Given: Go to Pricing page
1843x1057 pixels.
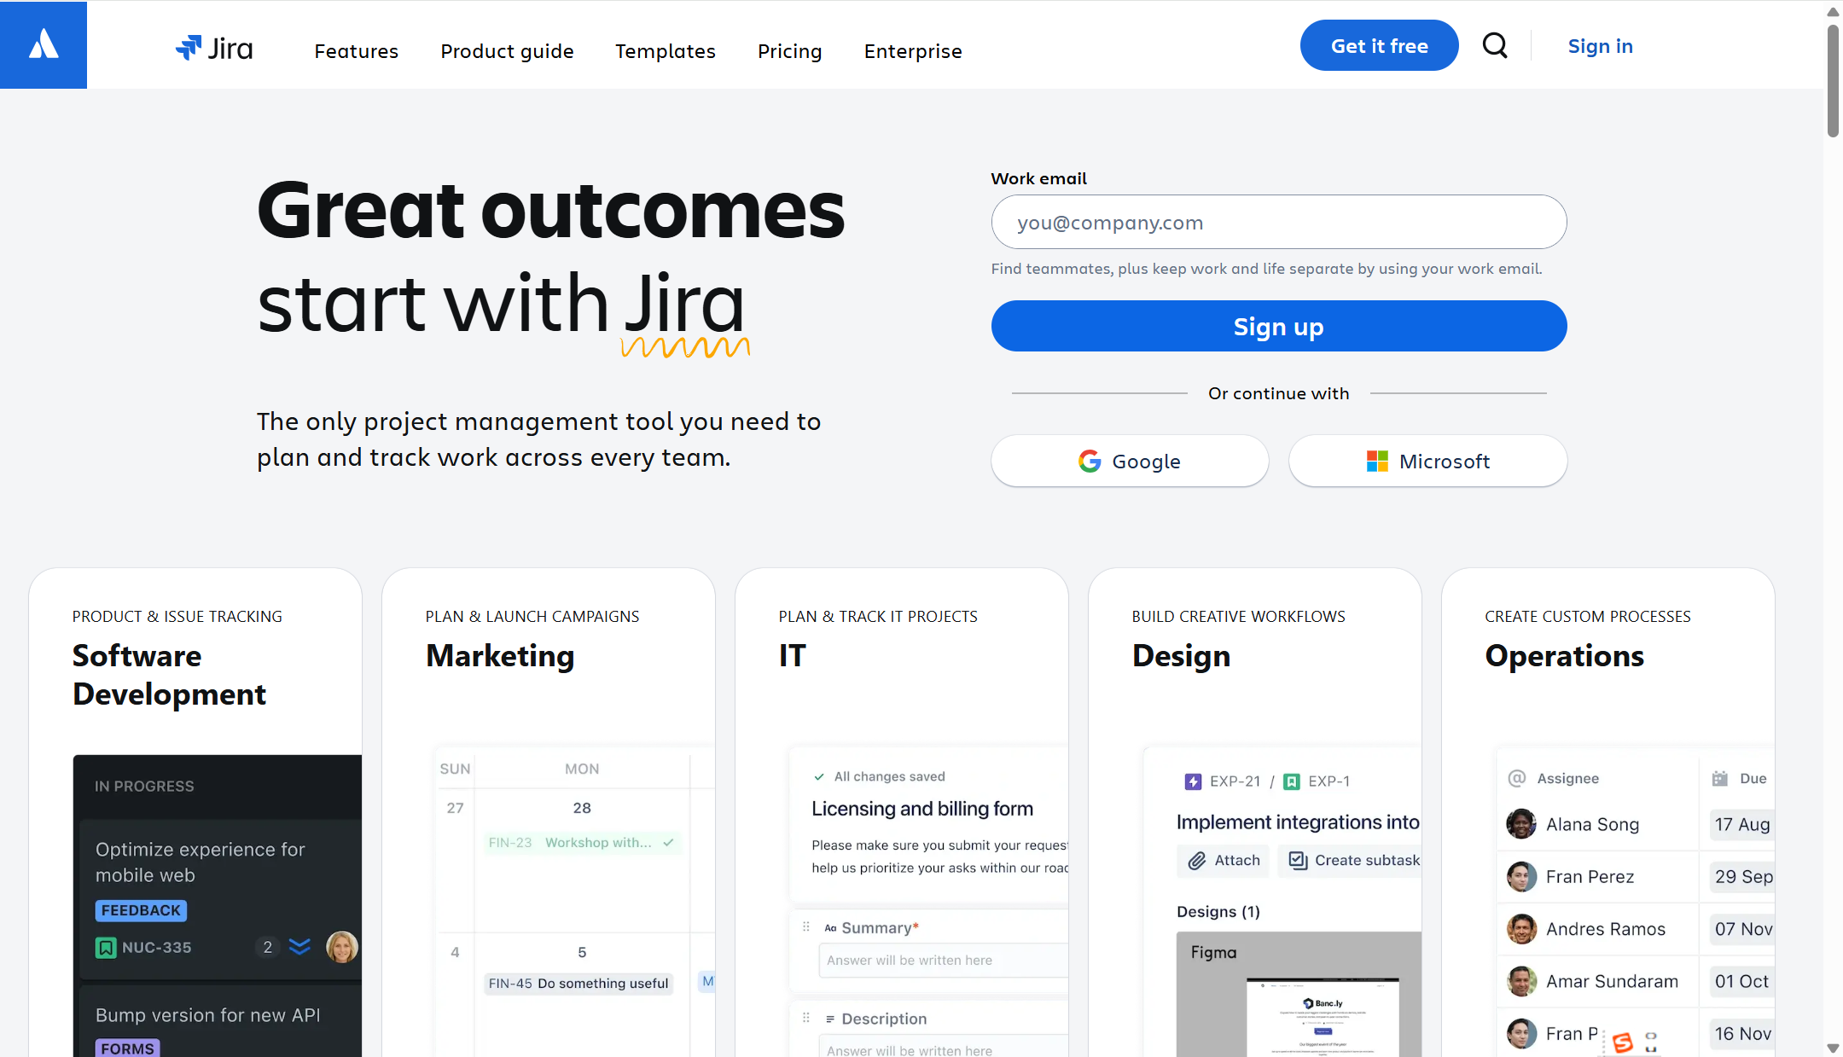Looking at the screenshot, I should pos(789,51).
